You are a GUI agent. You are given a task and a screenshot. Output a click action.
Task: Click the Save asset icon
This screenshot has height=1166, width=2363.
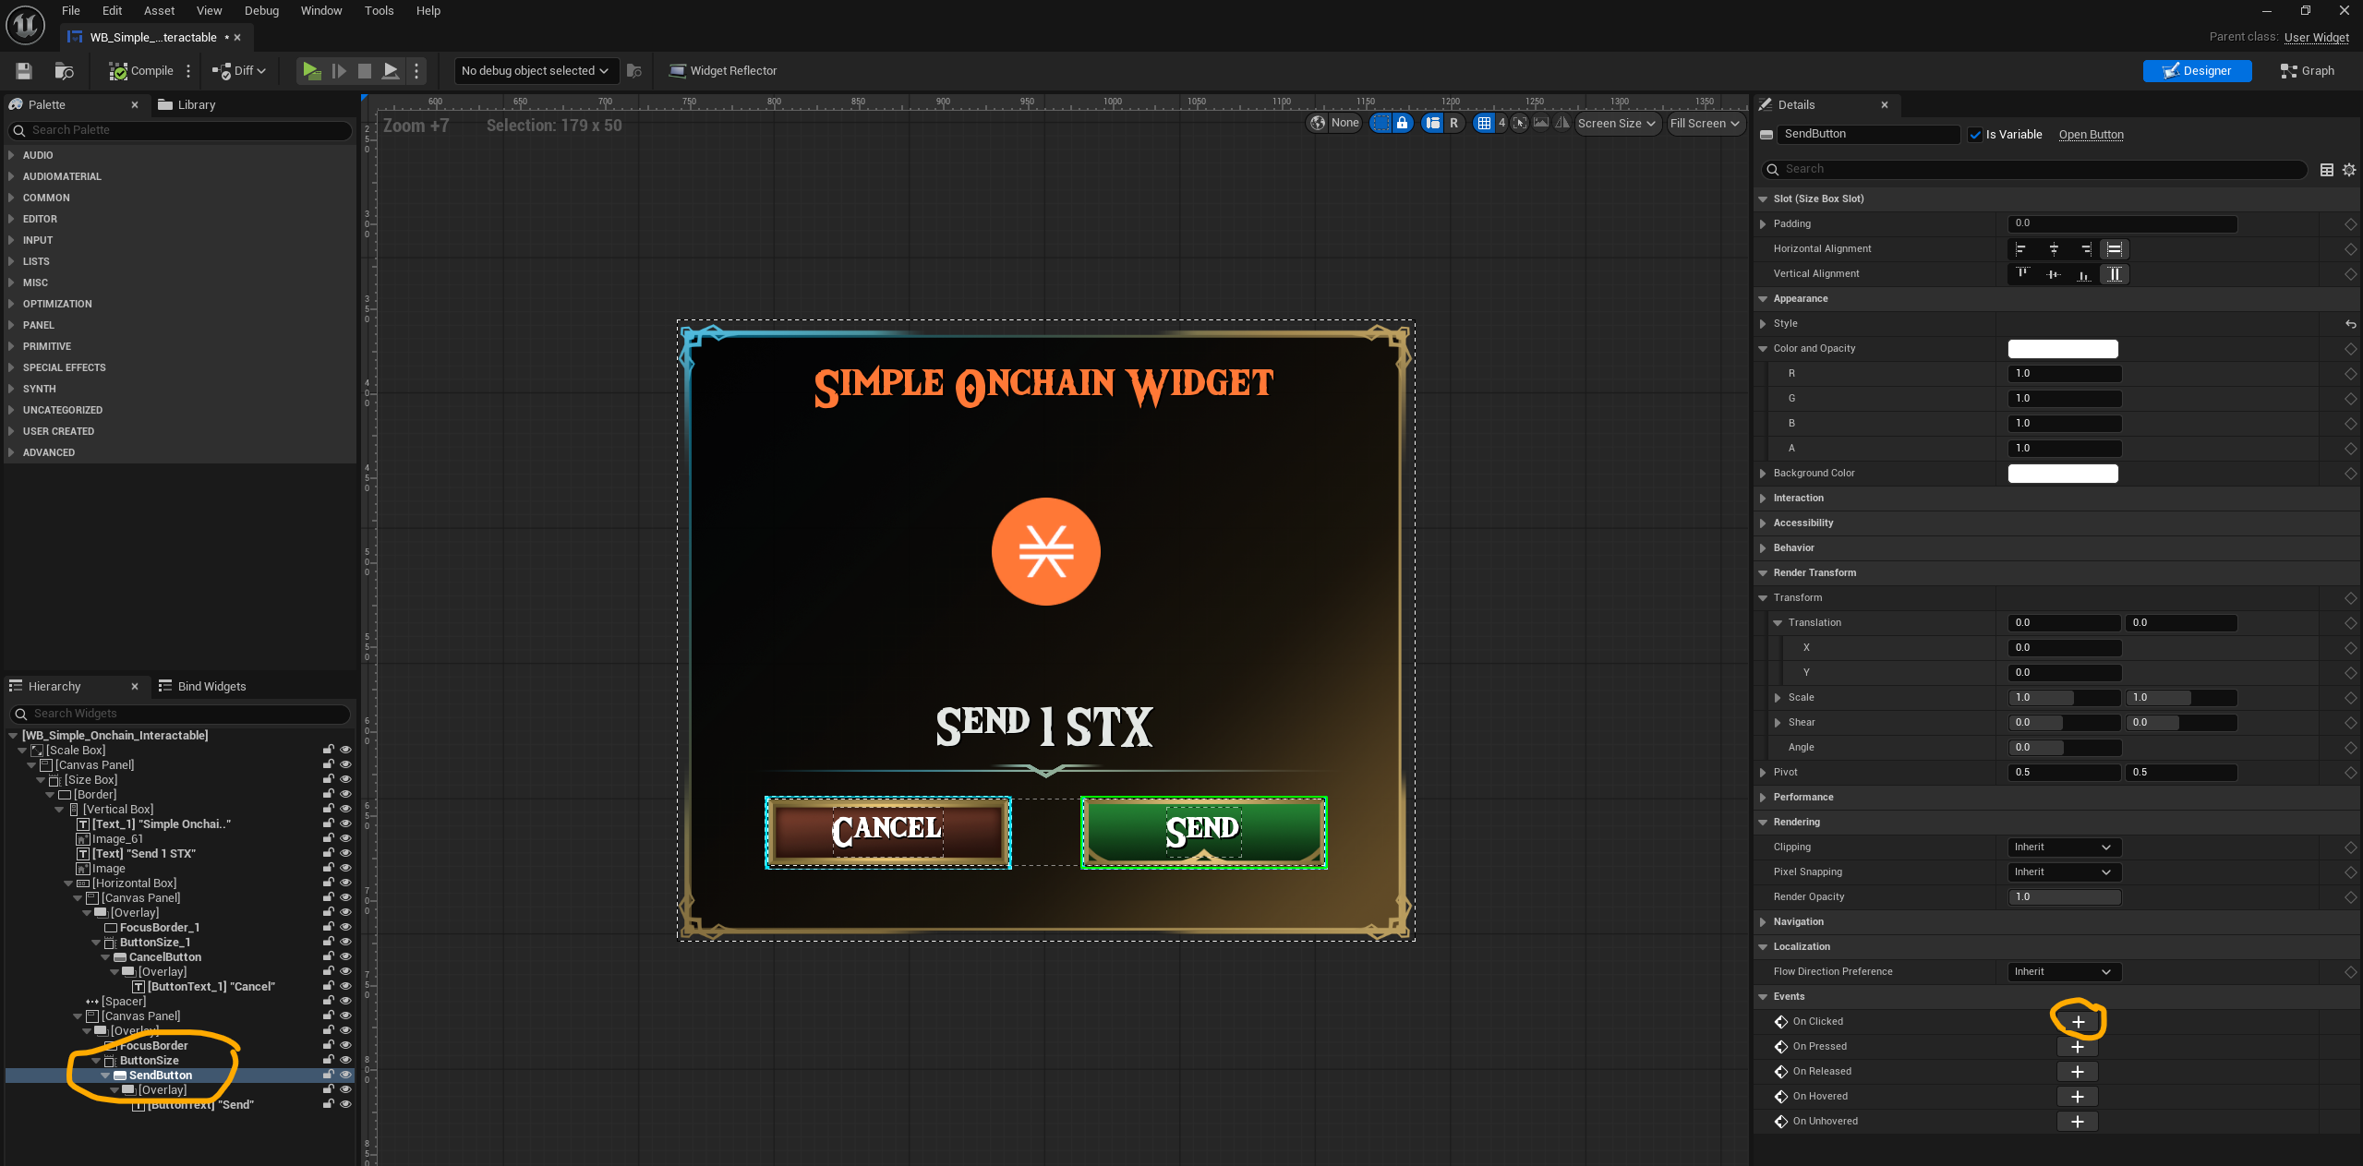pyautogui.click(x=24, y=71)
